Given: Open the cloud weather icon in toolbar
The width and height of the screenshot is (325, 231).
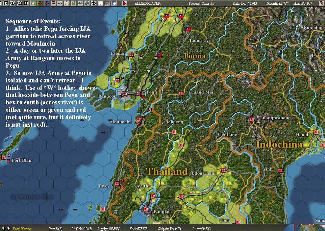Looking at the screenshot, I should pyautogui.click(x=114, y=3).
